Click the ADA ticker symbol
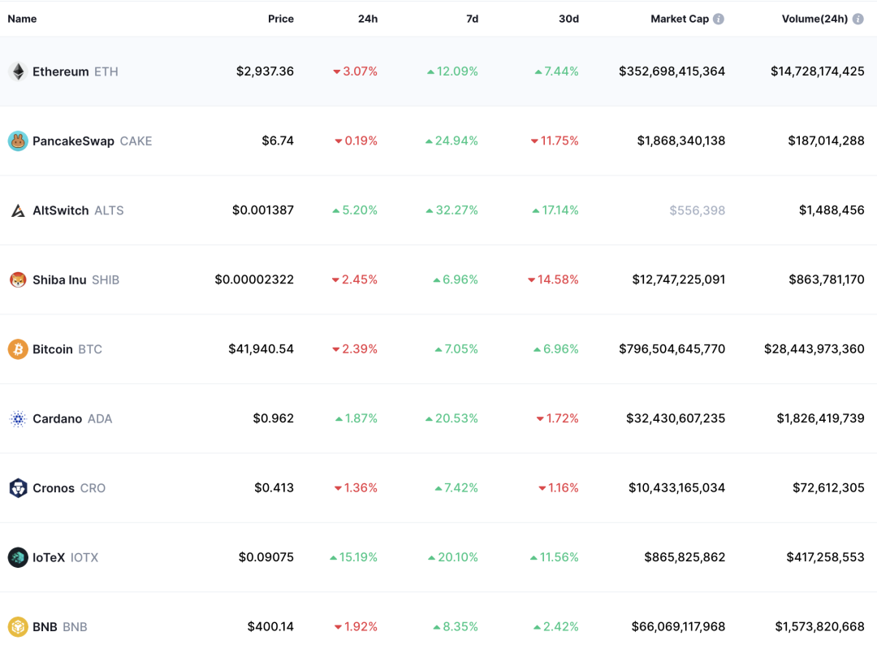877x645 pixels. [x=100, y=418]
